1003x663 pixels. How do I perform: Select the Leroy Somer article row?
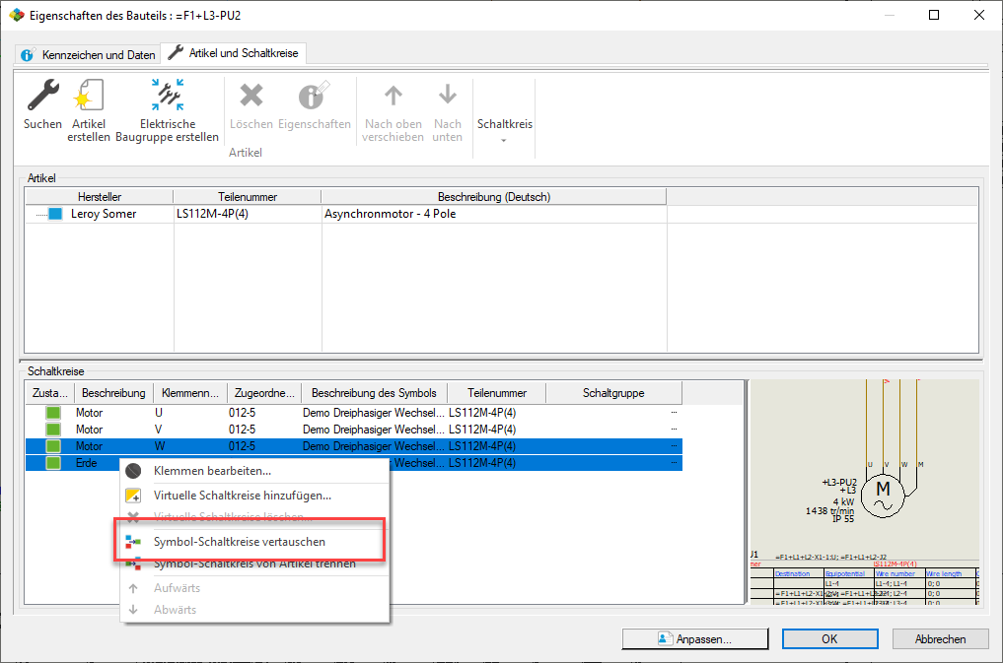point(104,214)
